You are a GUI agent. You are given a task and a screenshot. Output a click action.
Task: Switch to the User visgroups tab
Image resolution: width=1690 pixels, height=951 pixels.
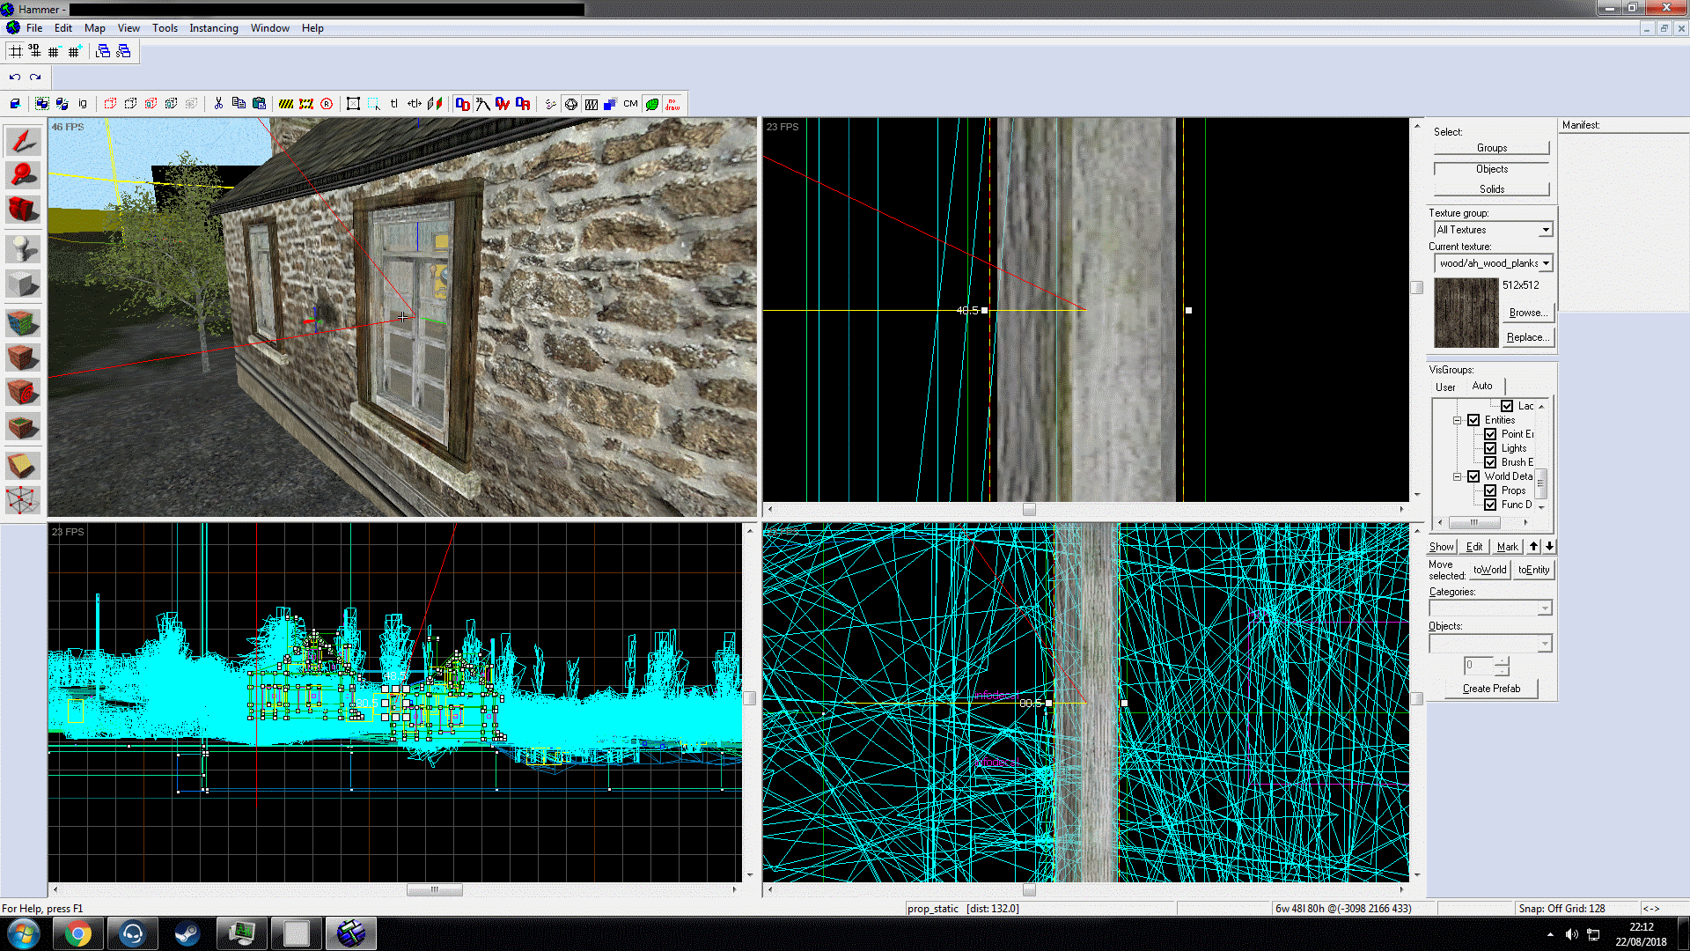coord(1445,387)
